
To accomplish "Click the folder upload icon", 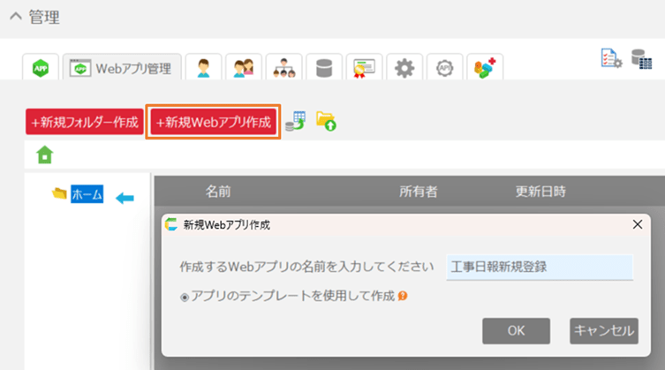I will click(x=326, y=121).
